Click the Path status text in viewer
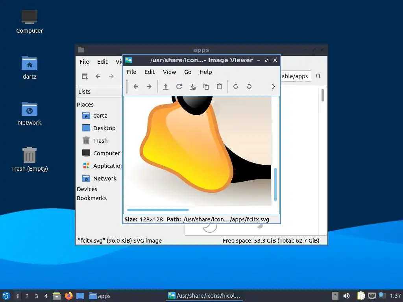 pos(218,219)
